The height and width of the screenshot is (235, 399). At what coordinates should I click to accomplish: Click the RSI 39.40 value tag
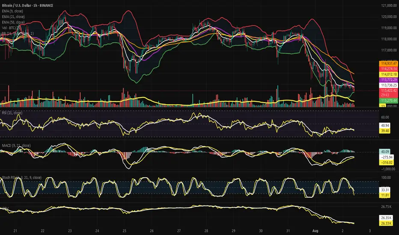click(385, 131)
